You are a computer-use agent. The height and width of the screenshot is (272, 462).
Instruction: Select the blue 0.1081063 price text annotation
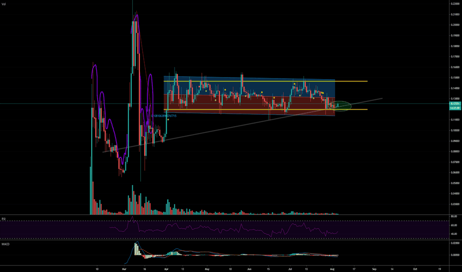164,116
